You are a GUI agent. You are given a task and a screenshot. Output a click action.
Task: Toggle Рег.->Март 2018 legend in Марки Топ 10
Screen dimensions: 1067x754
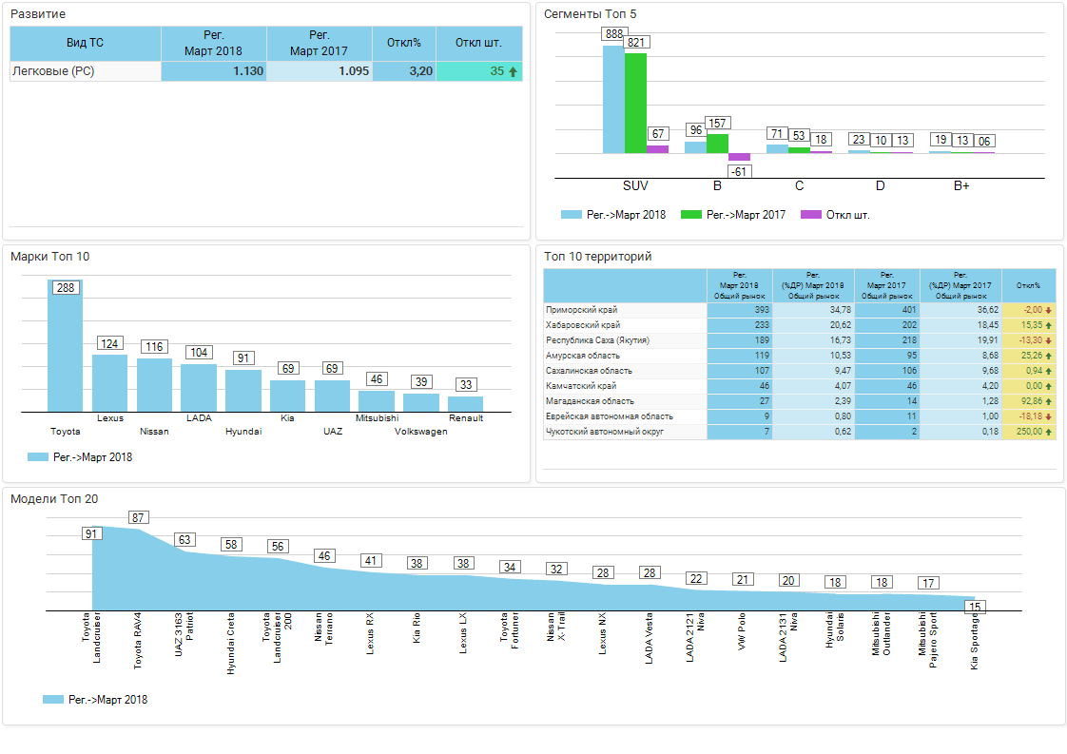(x=81, y=457)
